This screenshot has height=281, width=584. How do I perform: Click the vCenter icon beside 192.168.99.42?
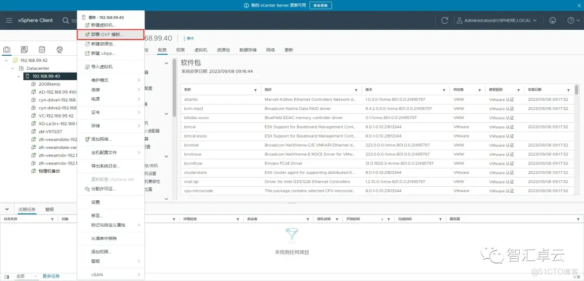15,61
